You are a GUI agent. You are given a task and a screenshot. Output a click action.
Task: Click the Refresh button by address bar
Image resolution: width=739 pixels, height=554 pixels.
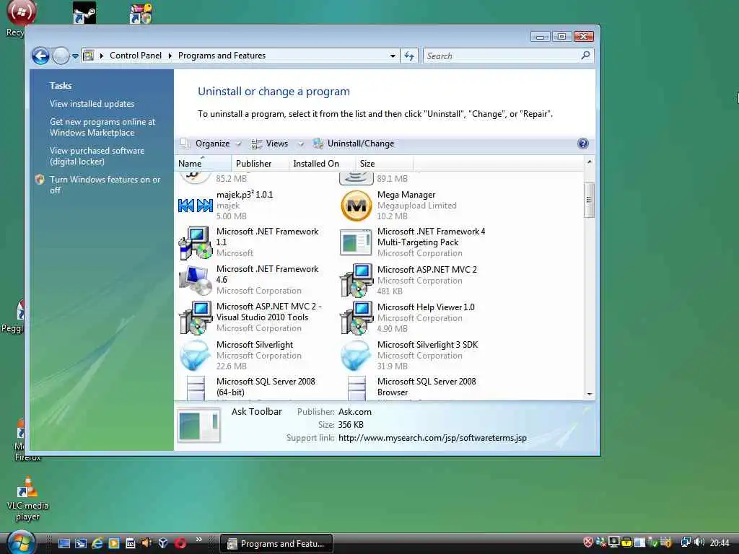pyautogui.click(x=409, y=56)
